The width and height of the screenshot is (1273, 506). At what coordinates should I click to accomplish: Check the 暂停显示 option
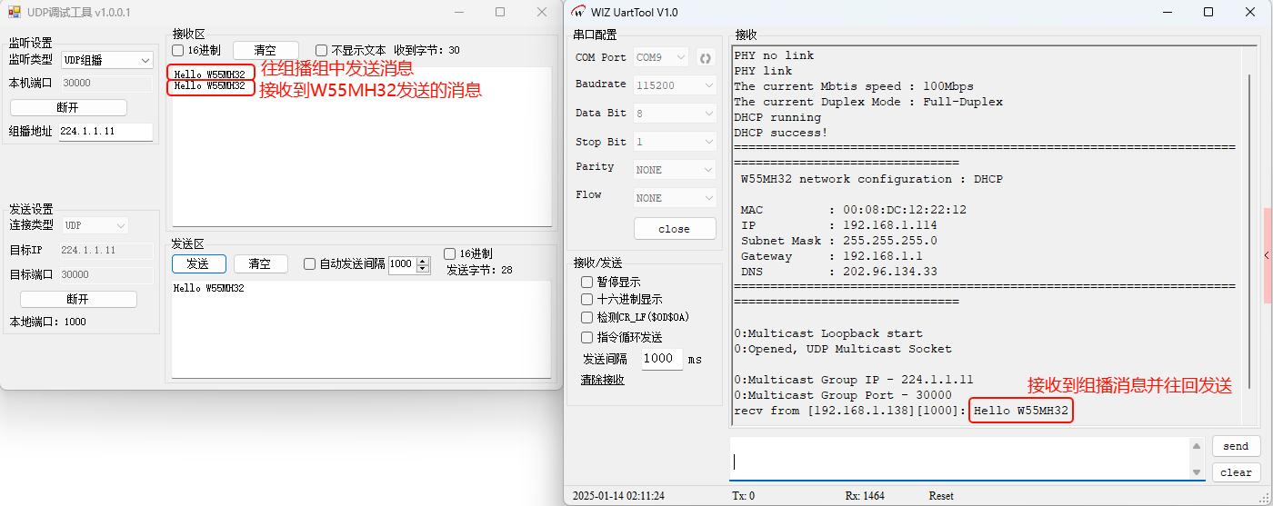[x=586, y=283]
